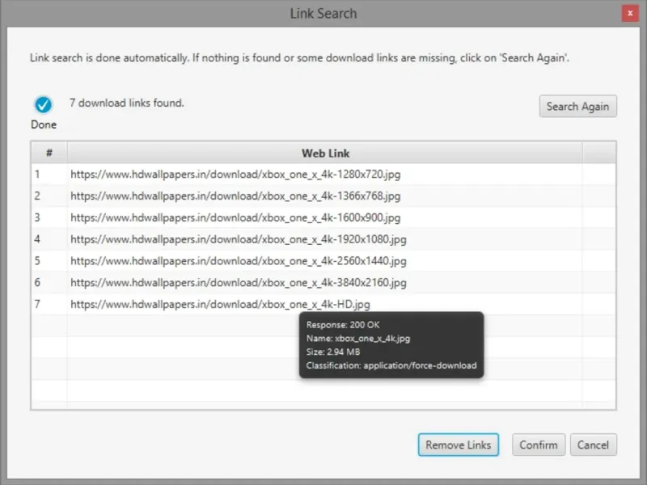Click row number 7 cell
The image size is (647, 485).
[49, 305]
